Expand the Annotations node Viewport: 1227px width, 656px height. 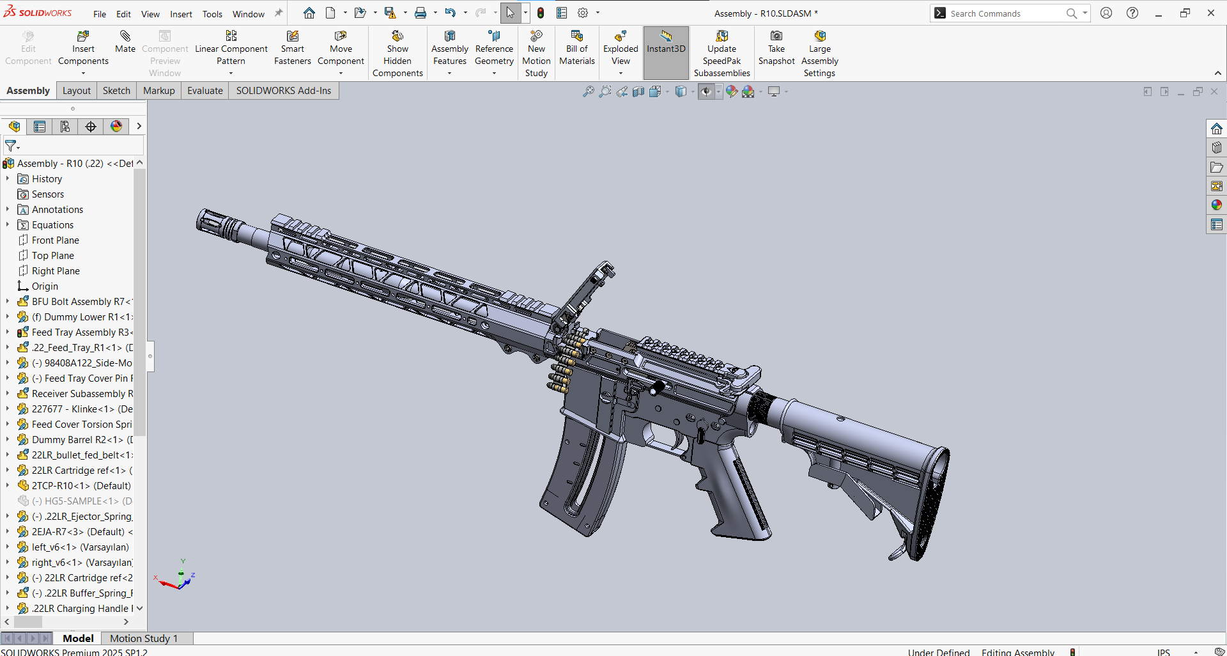(x=8, y=210)
